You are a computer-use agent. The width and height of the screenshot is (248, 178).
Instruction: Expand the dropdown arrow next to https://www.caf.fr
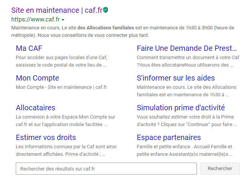(63, 20)
